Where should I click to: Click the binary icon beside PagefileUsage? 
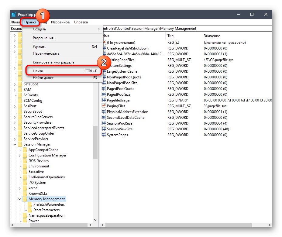pos(104,100)
